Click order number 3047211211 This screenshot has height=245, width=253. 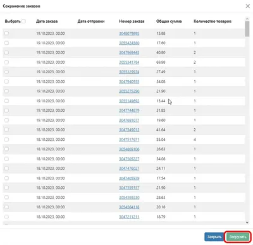coord(129,217)
